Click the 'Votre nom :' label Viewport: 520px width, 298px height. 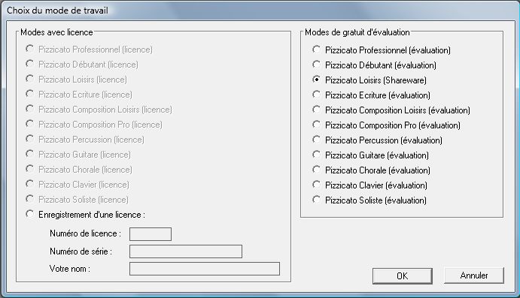tap(70, 269)
